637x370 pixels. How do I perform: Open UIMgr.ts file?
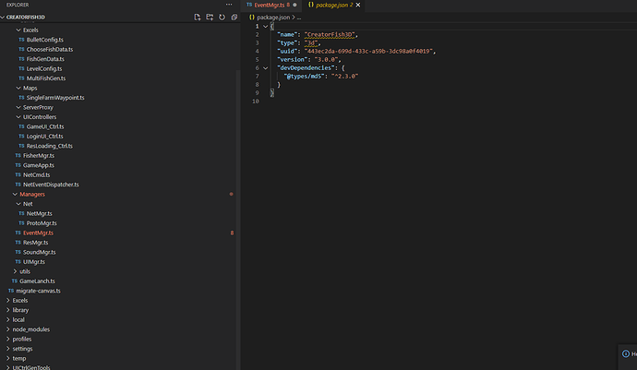point(34,262)
